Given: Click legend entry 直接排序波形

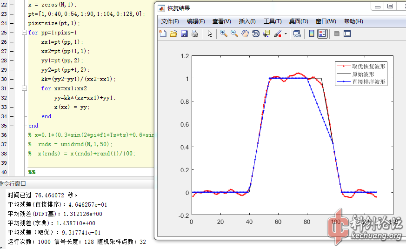Looking at the screenshot, I should click(x=361, y=82).
